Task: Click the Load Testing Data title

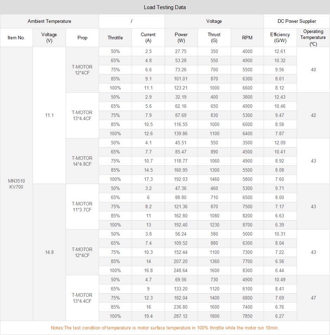Action: click(x=165, y=7)
